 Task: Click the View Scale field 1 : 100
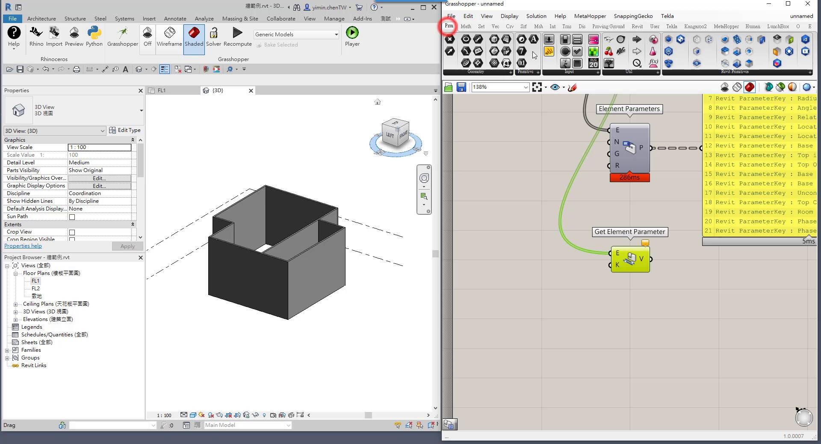point(100,147)
